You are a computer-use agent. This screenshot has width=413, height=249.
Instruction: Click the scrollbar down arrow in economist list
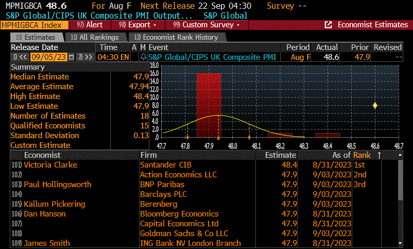pyautogui.click(x=400, y=243)
